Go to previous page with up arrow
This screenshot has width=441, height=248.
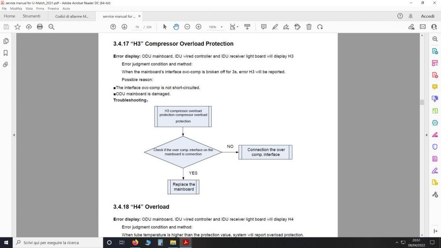[x=113, y=27]
